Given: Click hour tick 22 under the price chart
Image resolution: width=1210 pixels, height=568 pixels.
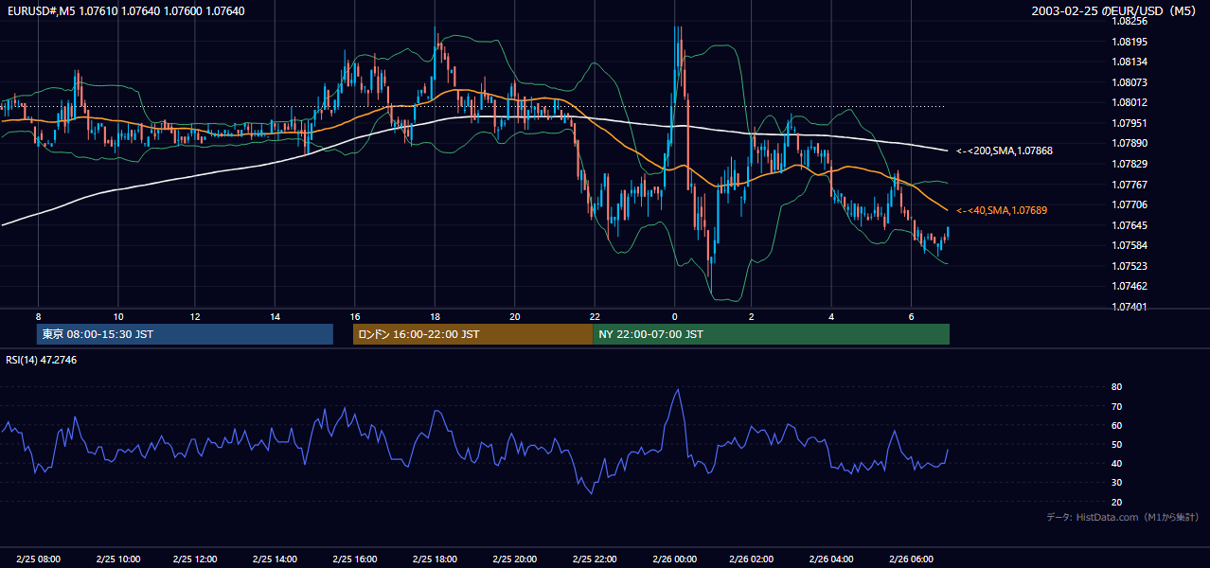Looking at the screenshot, I should 594,316.
